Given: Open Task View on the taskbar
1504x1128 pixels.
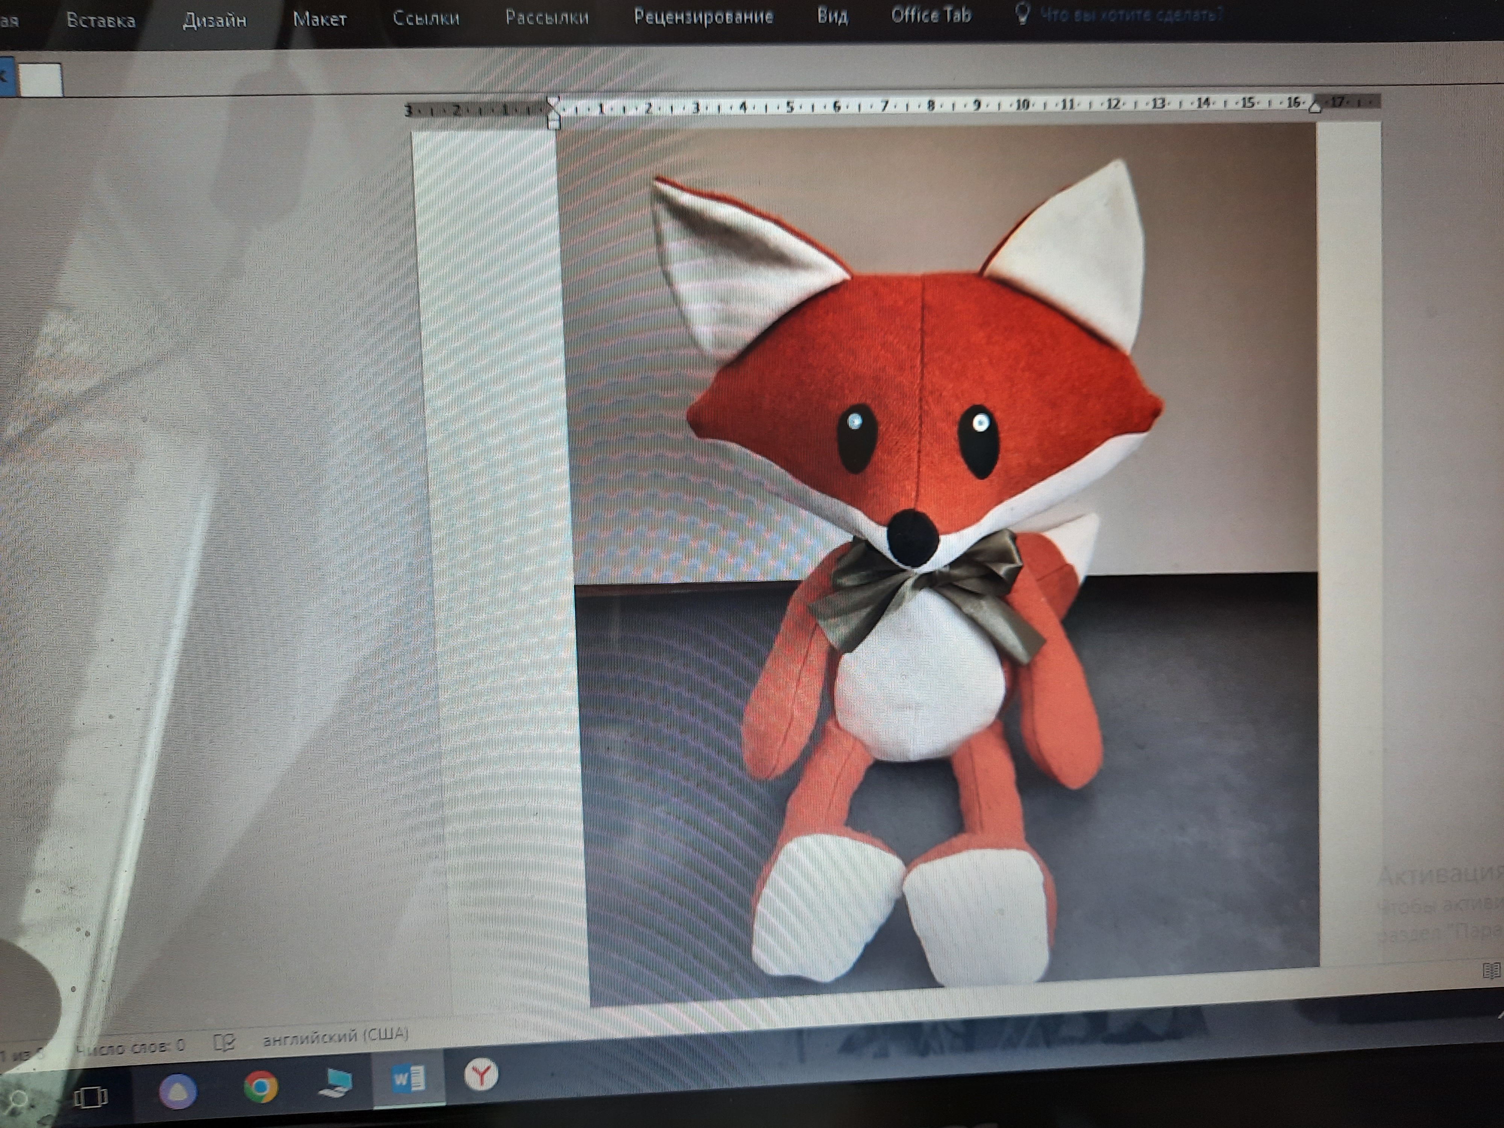Looking at the screenshot, I should [91, 1096].
